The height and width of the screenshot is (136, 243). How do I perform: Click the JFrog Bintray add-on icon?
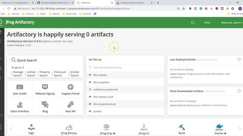point(69,127)
